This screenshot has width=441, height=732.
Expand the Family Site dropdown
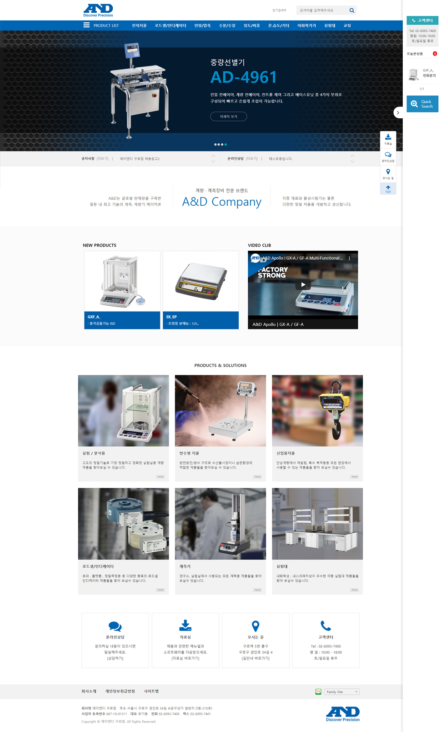point(341,692)
